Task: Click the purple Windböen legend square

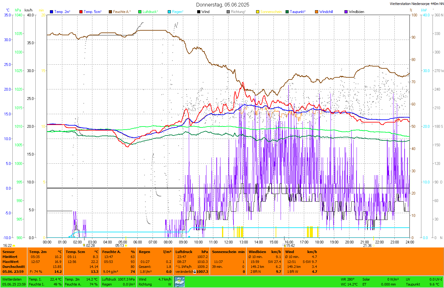Action: [x=346, y=12]
